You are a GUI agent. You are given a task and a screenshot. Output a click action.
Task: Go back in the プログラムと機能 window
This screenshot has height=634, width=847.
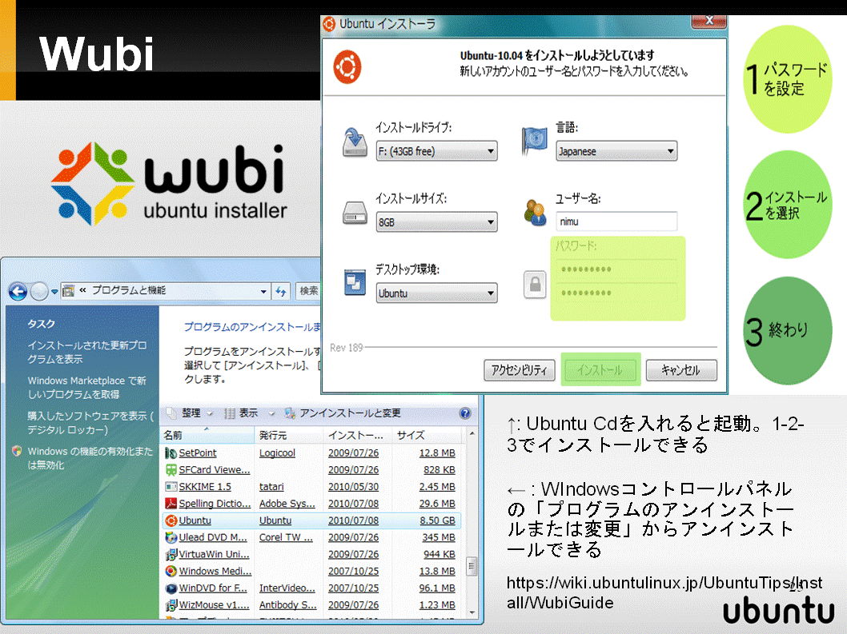pyautogui.click(x=18, y=291)
